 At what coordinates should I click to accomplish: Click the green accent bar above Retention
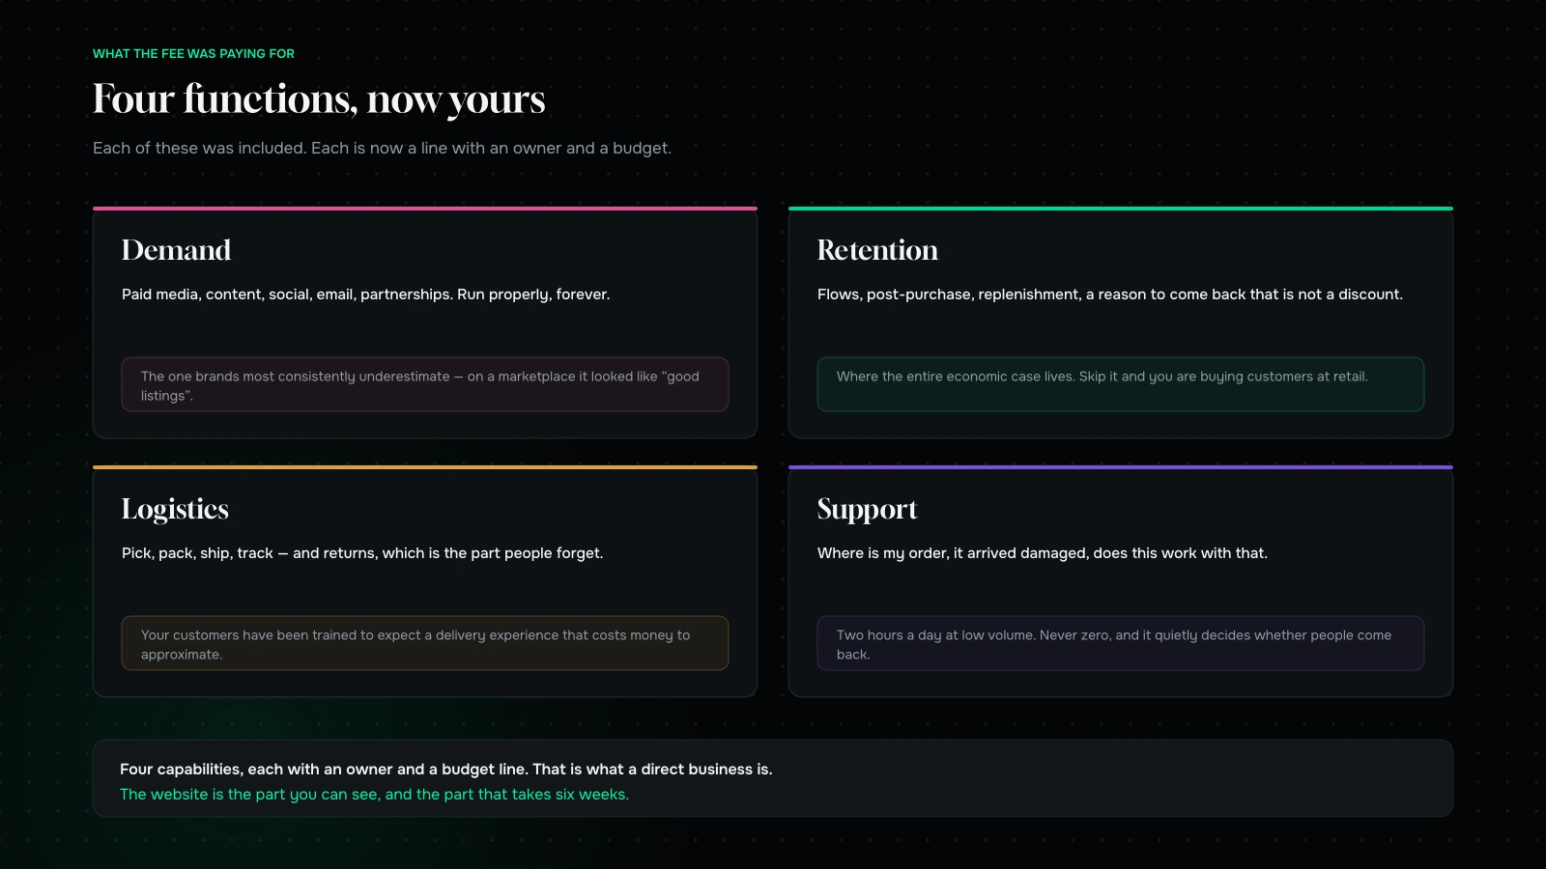(1121, 209)
